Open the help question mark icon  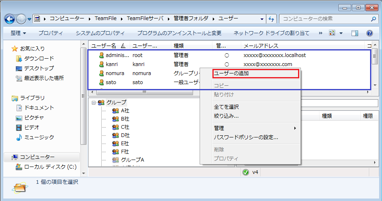pos(369,33)
